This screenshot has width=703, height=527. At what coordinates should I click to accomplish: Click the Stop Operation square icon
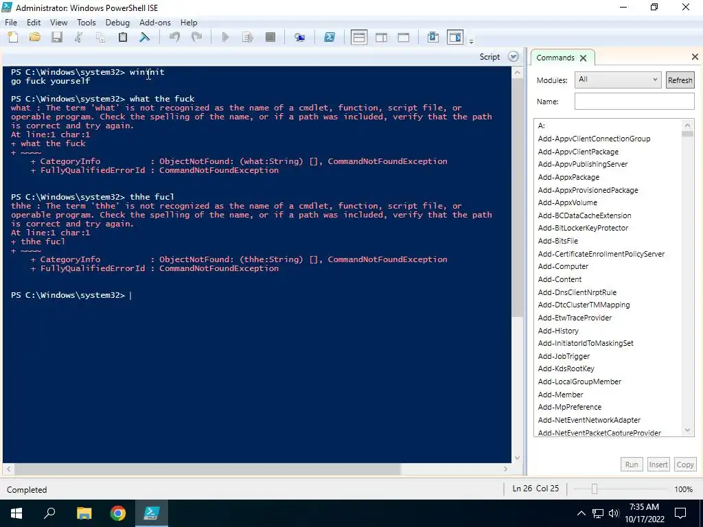click(270, 37)
